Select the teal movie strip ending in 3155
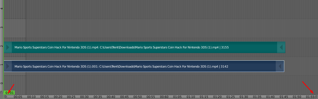The image size is (318, 99). coord(144,48)
